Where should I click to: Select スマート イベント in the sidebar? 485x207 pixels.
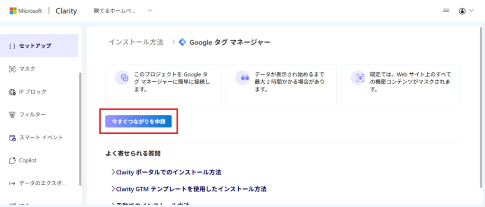(x=41, y=138)
